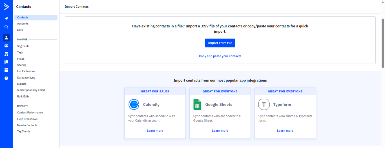The image size is (385, 148).
Task: Click the Calendly logo icon
Action: coord(134,104)
